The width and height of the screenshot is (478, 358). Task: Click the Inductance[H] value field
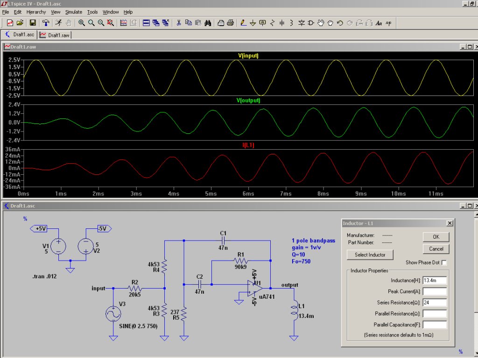pyautogui.click(x=435, y=280)
